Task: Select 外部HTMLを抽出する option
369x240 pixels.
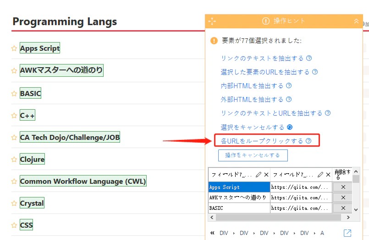Action: (x=252, y=100)
